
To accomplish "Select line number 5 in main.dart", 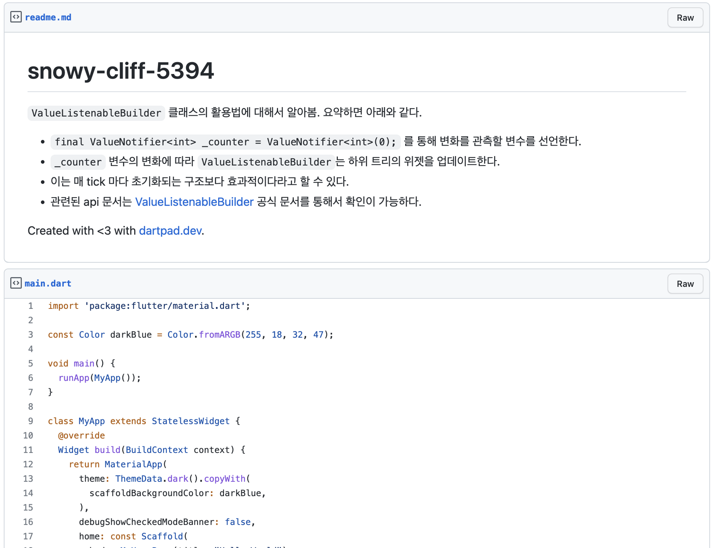I will pyautogui.click(x=30, y=364).
